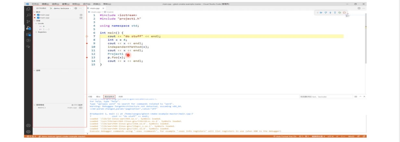
Task: Open editor more actions ellipsis
Action: point(364,8)
